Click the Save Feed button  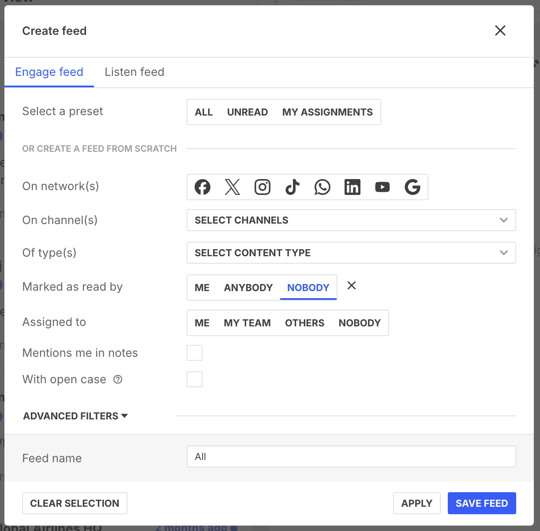[x=482, y=503]
